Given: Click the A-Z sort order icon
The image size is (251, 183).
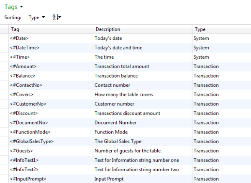Looking at the screenshot, I should pos(56,18).
